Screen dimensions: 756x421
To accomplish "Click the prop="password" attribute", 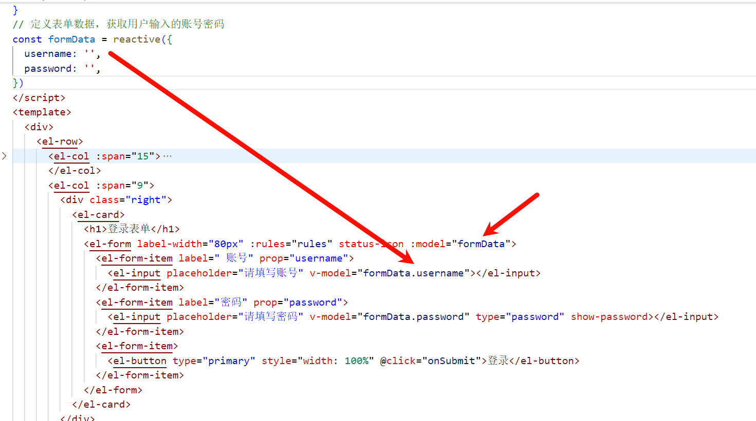I will [298, 302].
